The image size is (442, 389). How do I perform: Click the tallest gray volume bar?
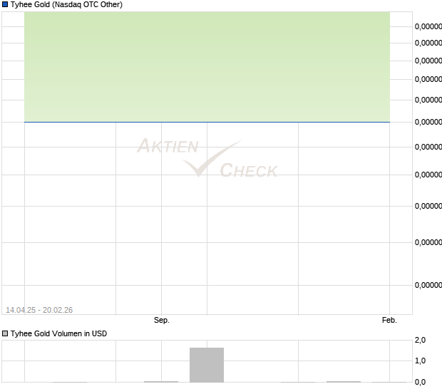click(207, 365)
